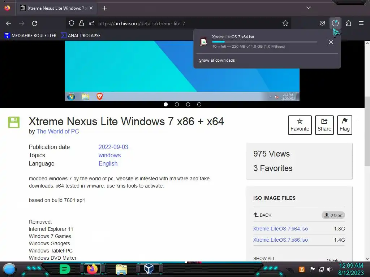Viewport: 370px width, 277px height.
Task: Close the Xtreme Nexus Lite tab
Action: point(91,8)
